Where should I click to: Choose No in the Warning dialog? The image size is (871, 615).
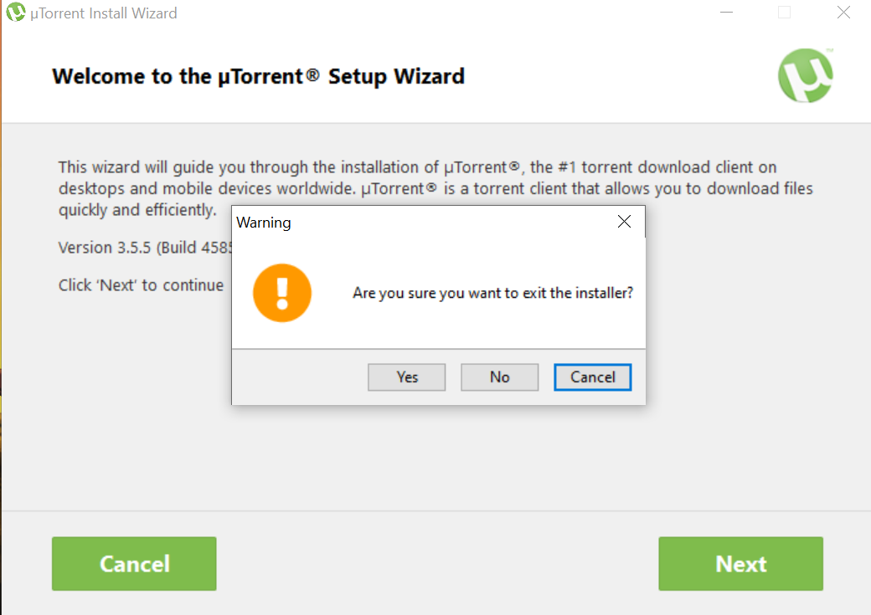499,377
